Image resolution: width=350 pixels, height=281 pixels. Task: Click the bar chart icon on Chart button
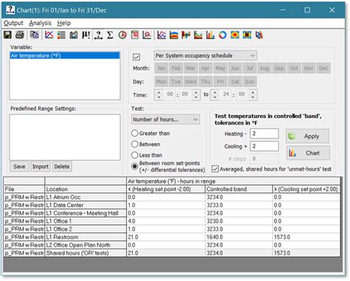(292, 153)
